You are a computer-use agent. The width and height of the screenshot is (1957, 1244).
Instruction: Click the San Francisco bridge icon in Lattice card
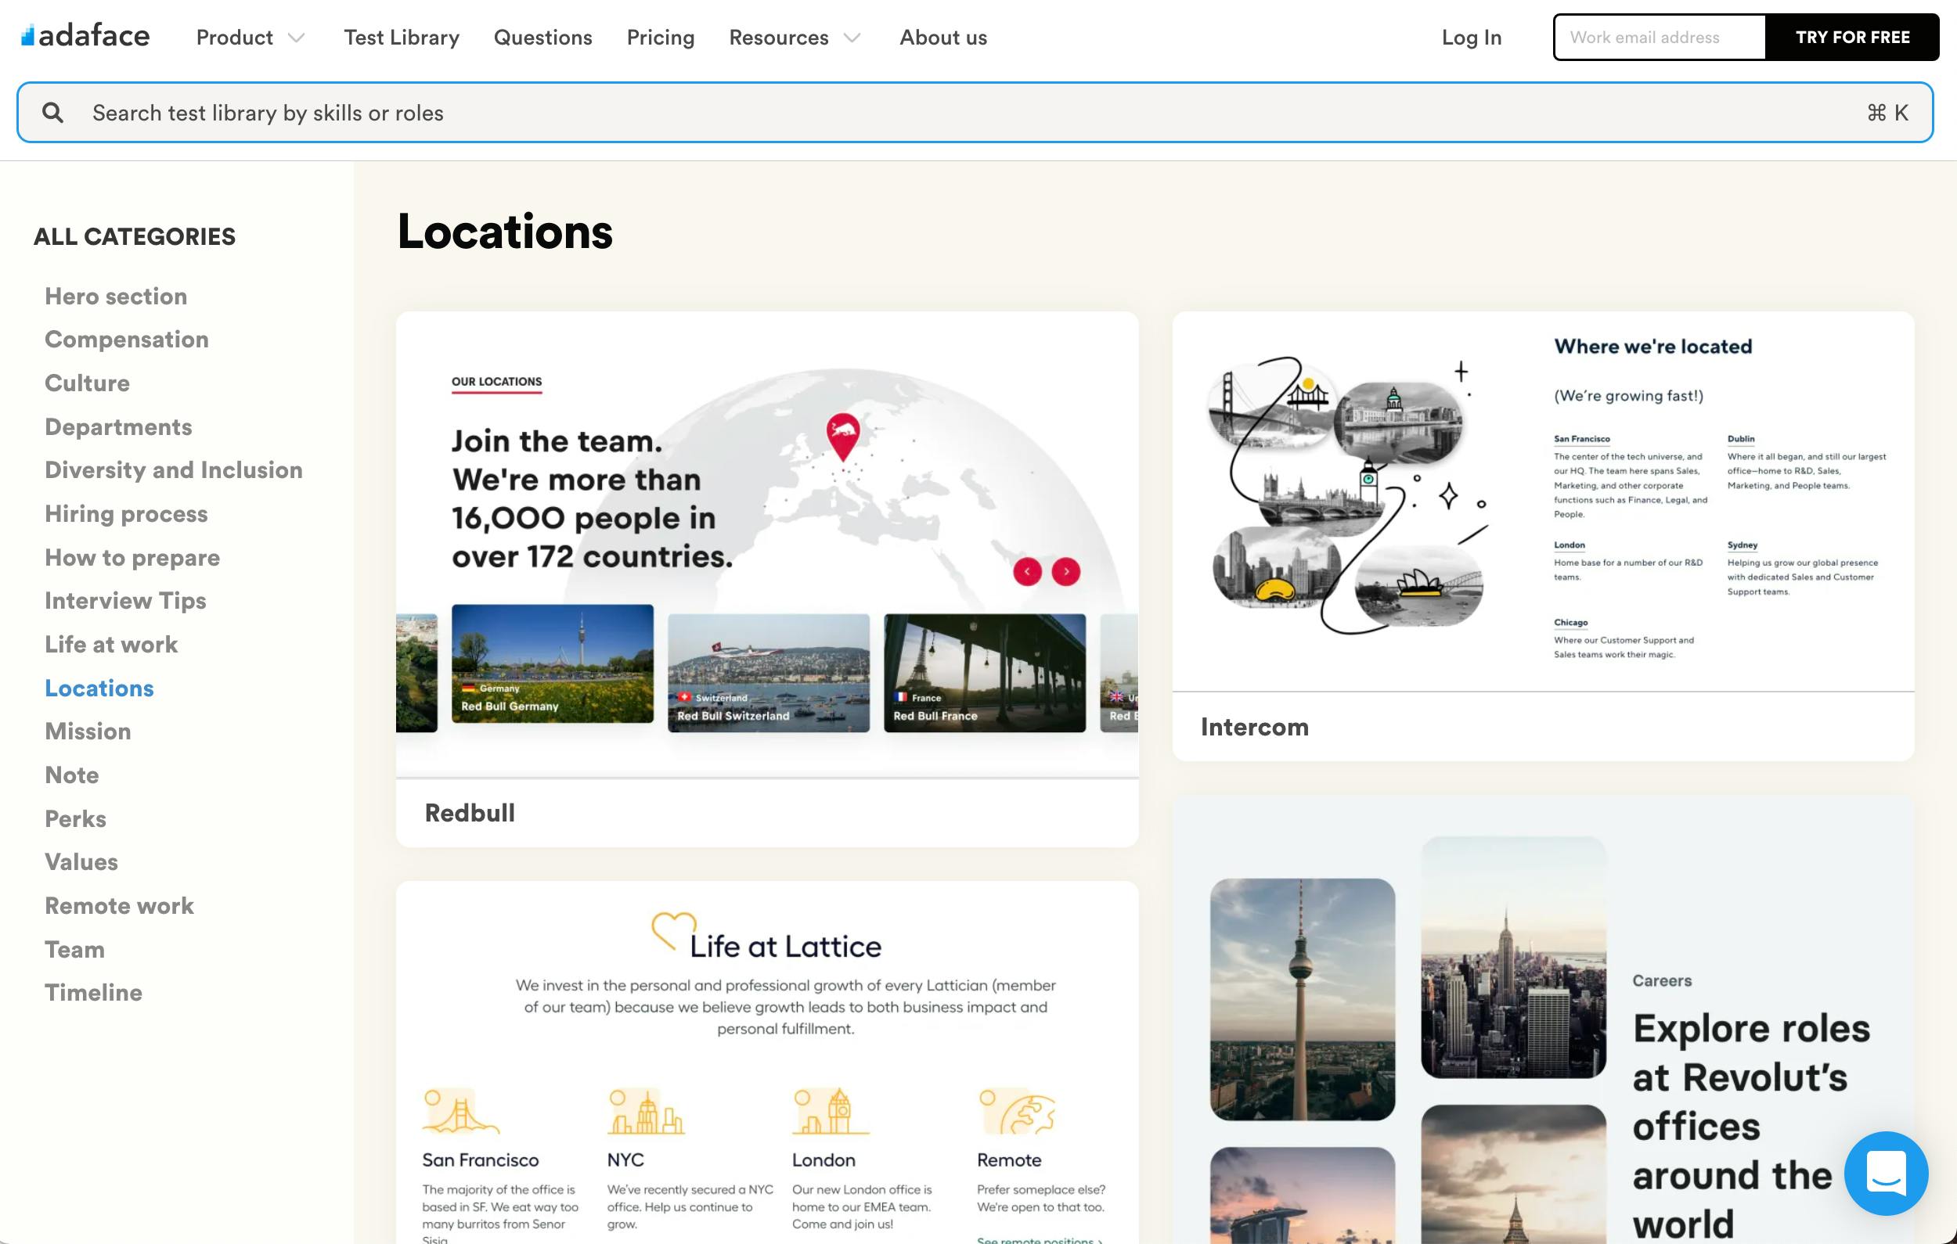[x=460, y=1111]
